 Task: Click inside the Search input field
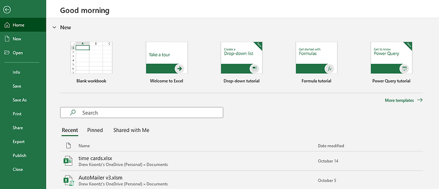(x=142, y=112)
